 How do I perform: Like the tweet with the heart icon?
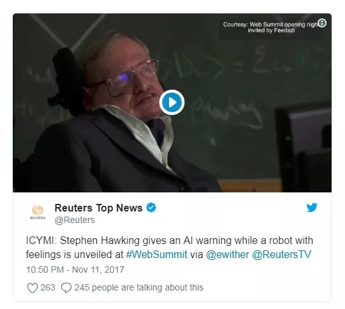coord(33,288)
